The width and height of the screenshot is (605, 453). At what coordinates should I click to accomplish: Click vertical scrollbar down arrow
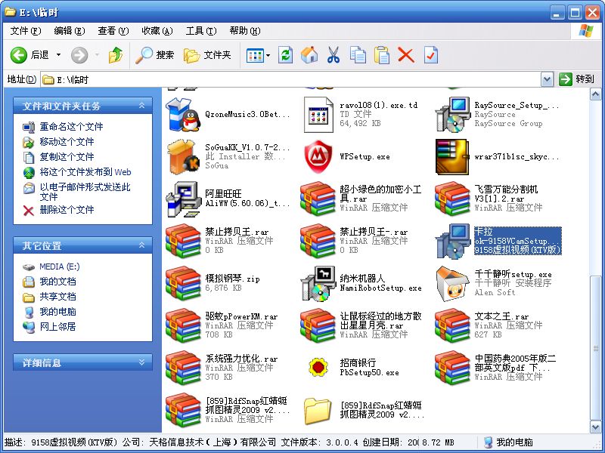point(595,426)
